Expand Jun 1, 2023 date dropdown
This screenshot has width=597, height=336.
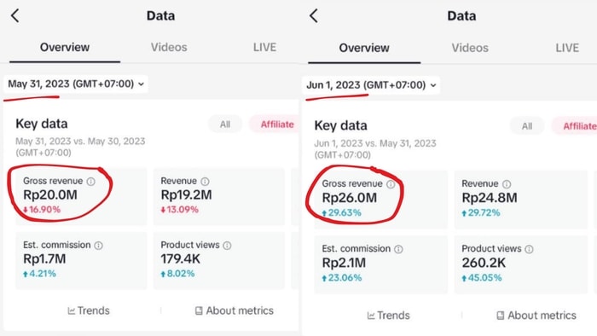click(371, 85)
